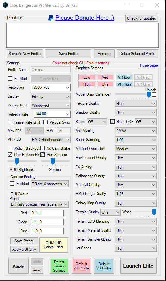Select the Ultra graphics preset
The height and width of the screenshot is (281, 166).
point(105,84)
